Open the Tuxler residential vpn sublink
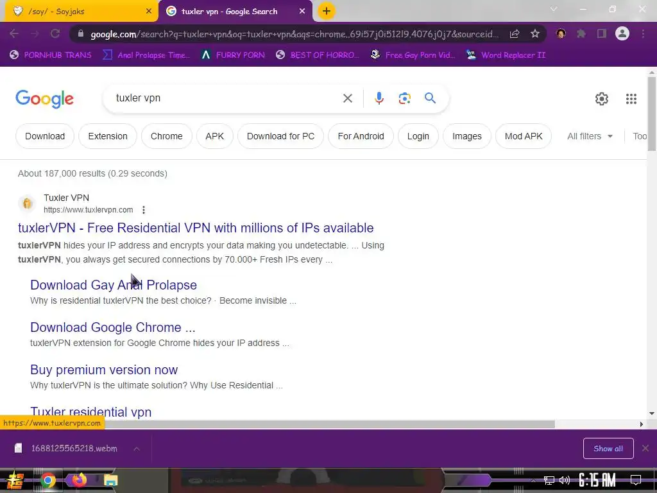Screen dimensions: 657x493 pos(91,412)
